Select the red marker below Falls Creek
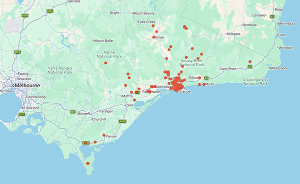Viewport: 300px width, 184px height. (153, 26)
